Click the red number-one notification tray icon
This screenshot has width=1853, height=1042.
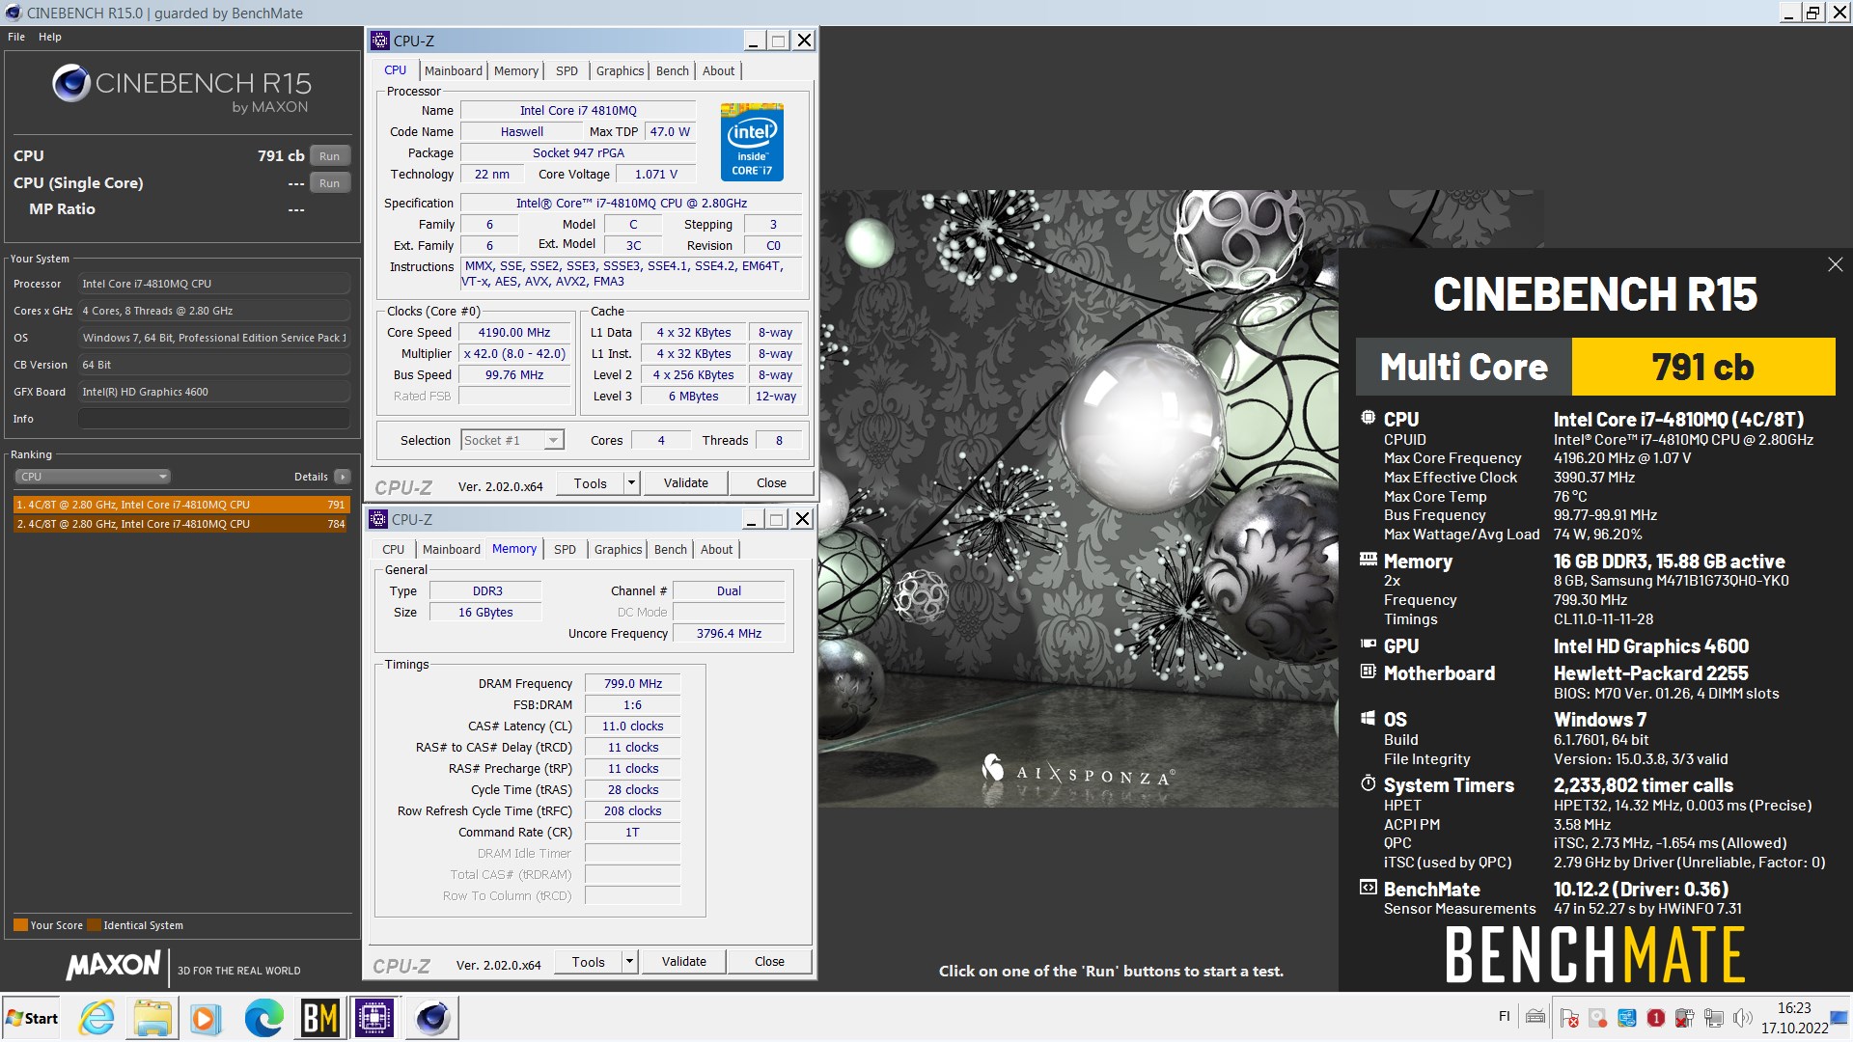point(1656,1018)
